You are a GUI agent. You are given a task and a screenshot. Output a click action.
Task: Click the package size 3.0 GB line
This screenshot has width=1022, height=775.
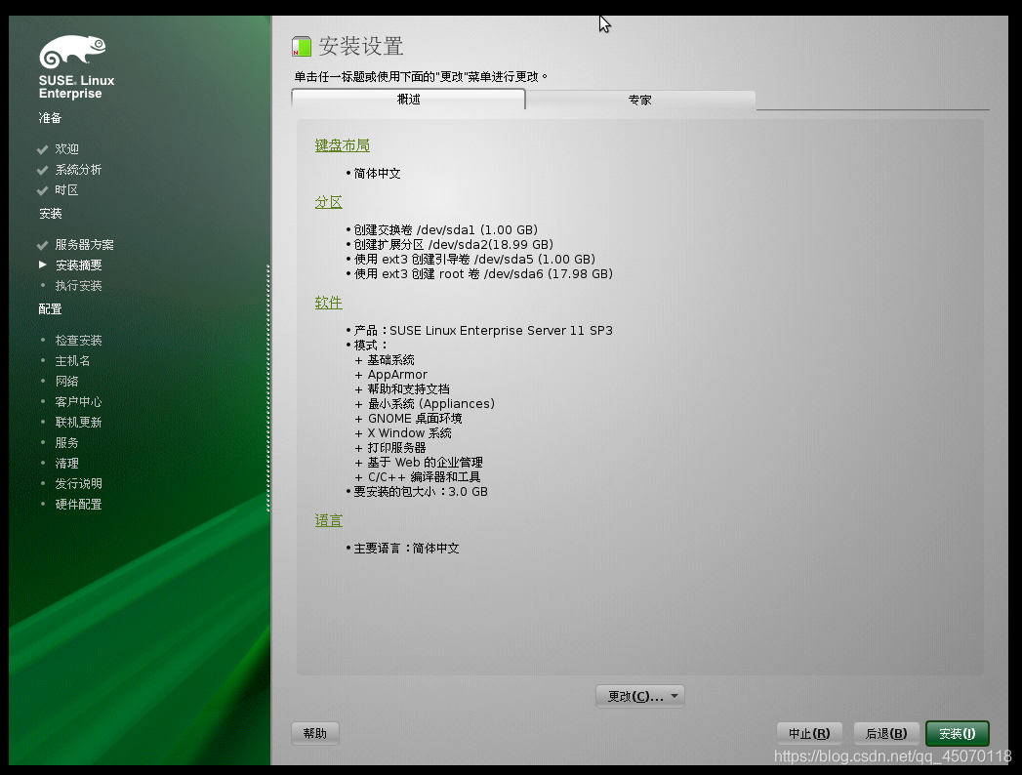tap(421, 492)
